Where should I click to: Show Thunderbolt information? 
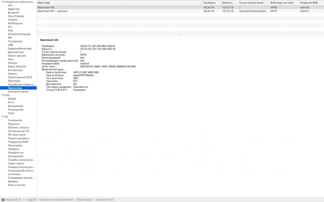15,41
